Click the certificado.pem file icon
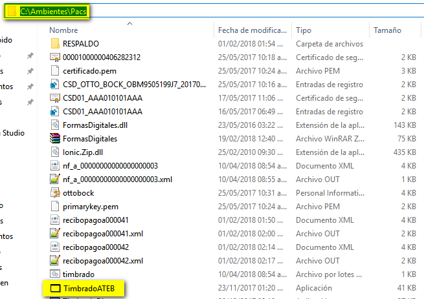This screenshot has width=424, height=299. 55,70
